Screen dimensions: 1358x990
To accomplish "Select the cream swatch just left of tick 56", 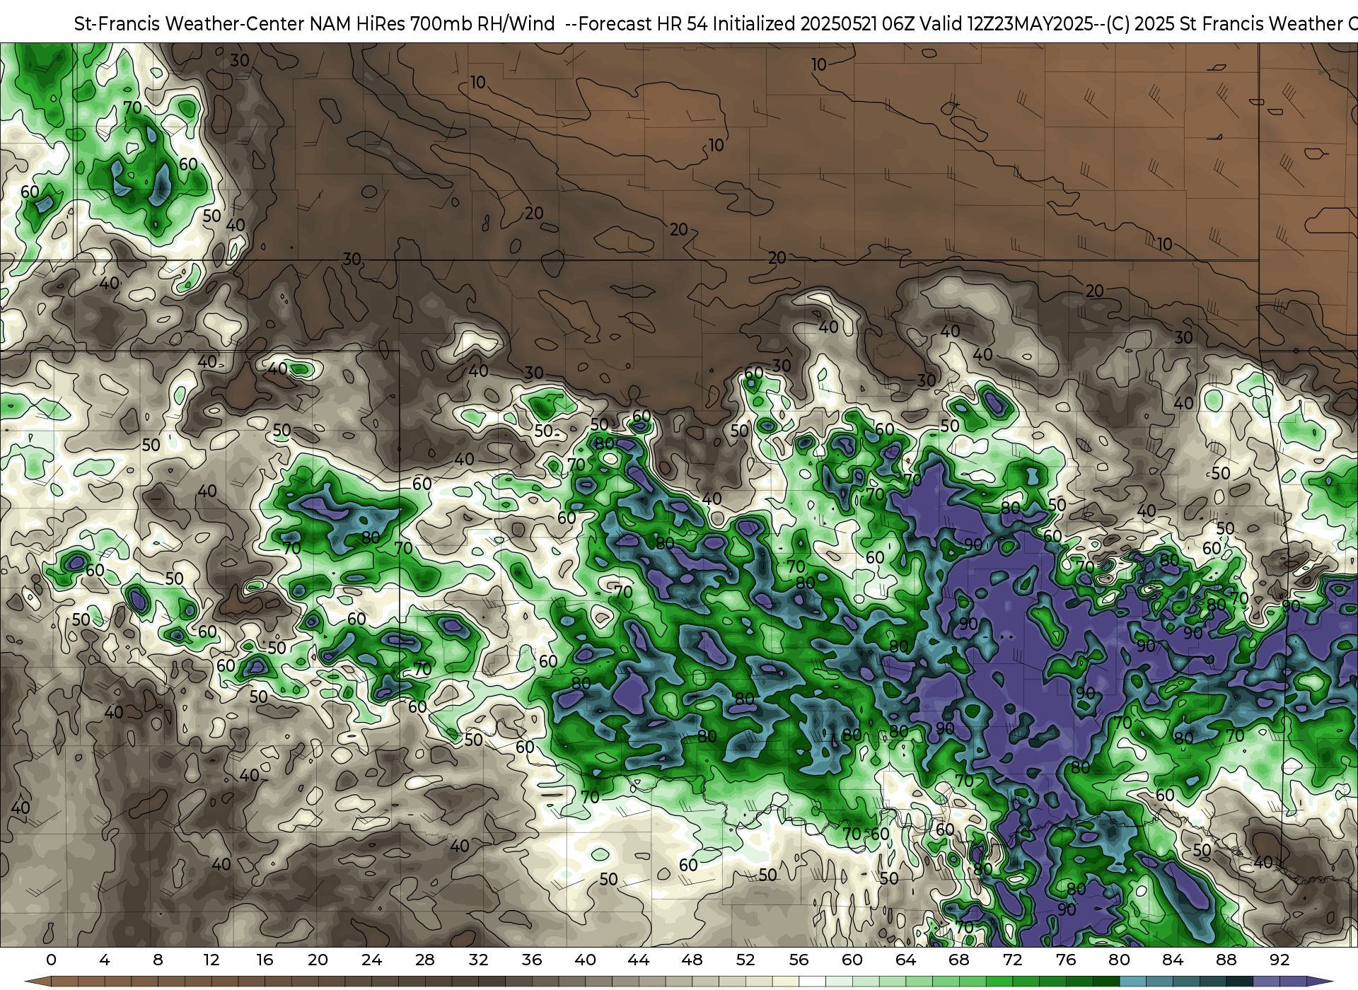I will point(786,982).
